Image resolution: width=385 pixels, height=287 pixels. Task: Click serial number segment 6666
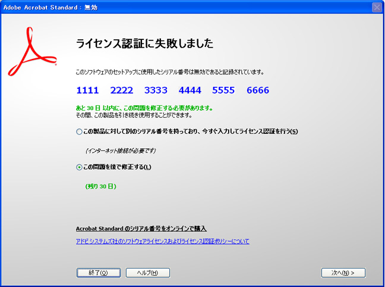pos(258,91)
